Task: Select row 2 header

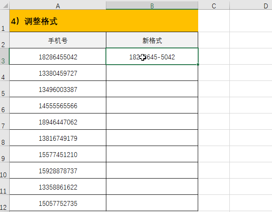Action: click(4, 40)
